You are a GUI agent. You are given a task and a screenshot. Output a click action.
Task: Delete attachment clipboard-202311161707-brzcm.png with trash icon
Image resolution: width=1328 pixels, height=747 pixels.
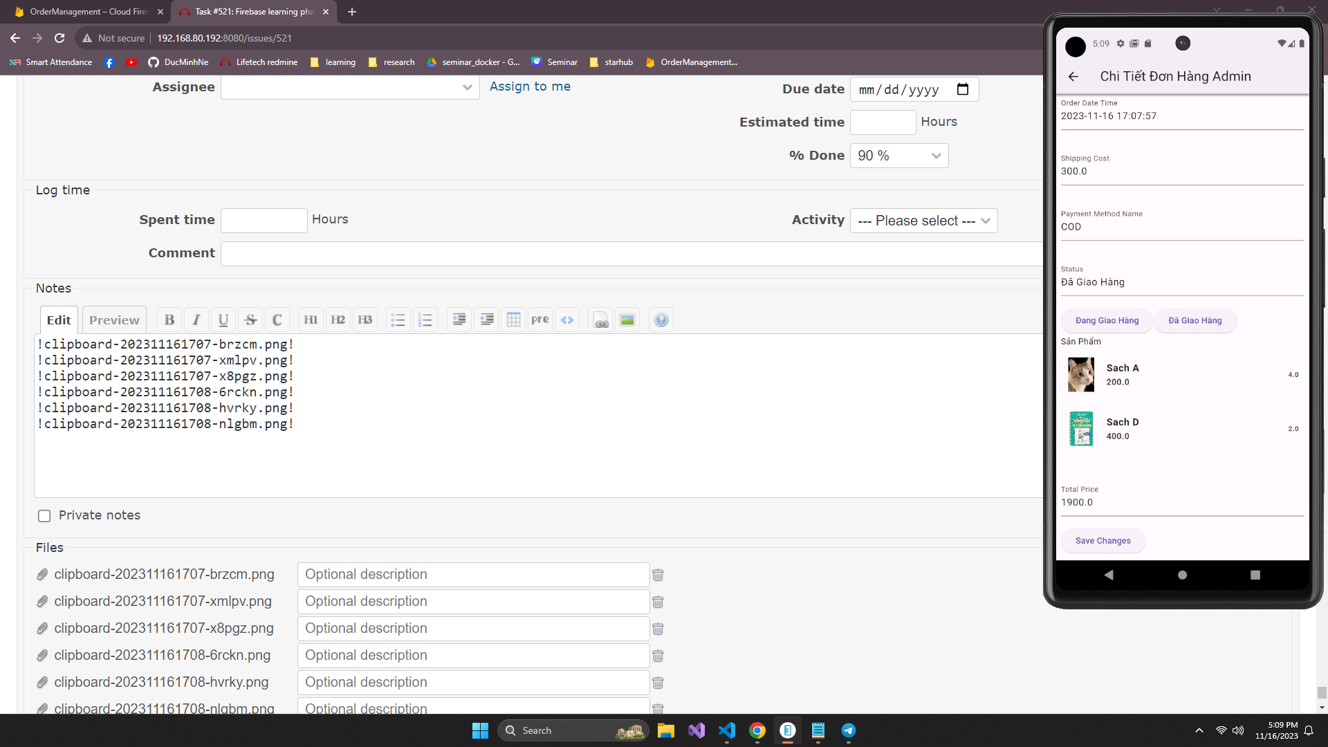[x=658, y=575]
